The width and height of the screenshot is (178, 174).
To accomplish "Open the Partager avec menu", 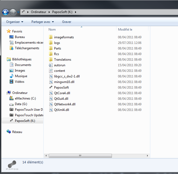I will [43, 22].
